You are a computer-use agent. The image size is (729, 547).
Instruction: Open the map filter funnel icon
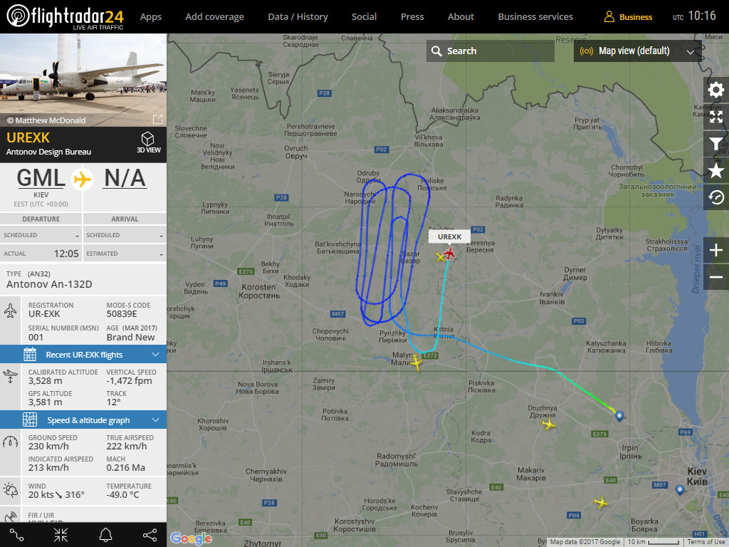coord(716,144)
